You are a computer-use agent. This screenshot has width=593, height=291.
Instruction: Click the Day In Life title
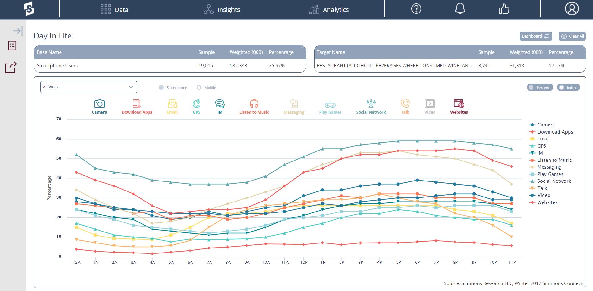point(53,36)
